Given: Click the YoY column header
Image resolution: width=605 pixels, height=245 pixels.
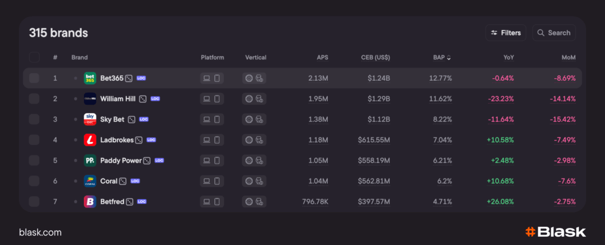Looking at the screenshot, I should coord(508,58).
